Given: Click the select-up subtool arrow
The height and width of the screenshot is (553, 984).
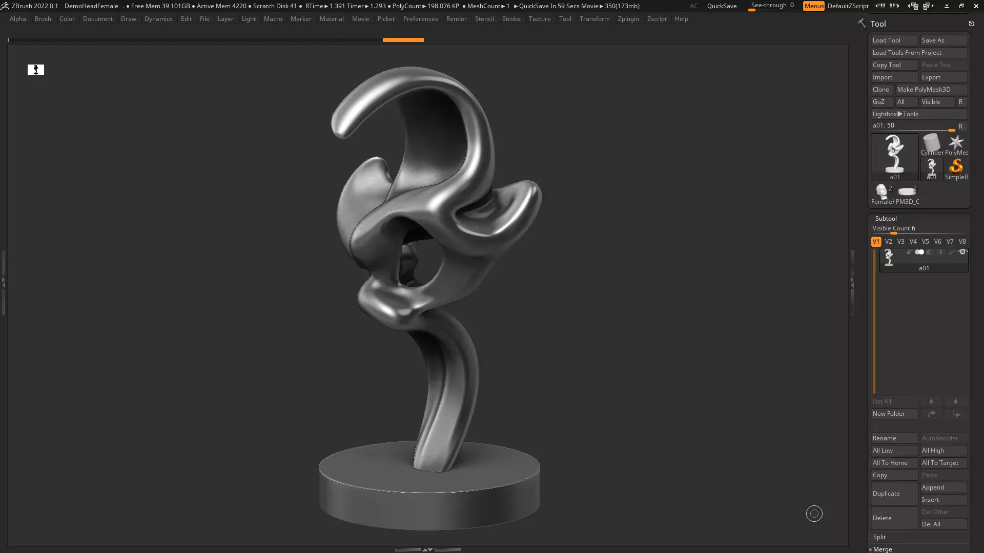Looking at the screenshot, I should 931,401.
